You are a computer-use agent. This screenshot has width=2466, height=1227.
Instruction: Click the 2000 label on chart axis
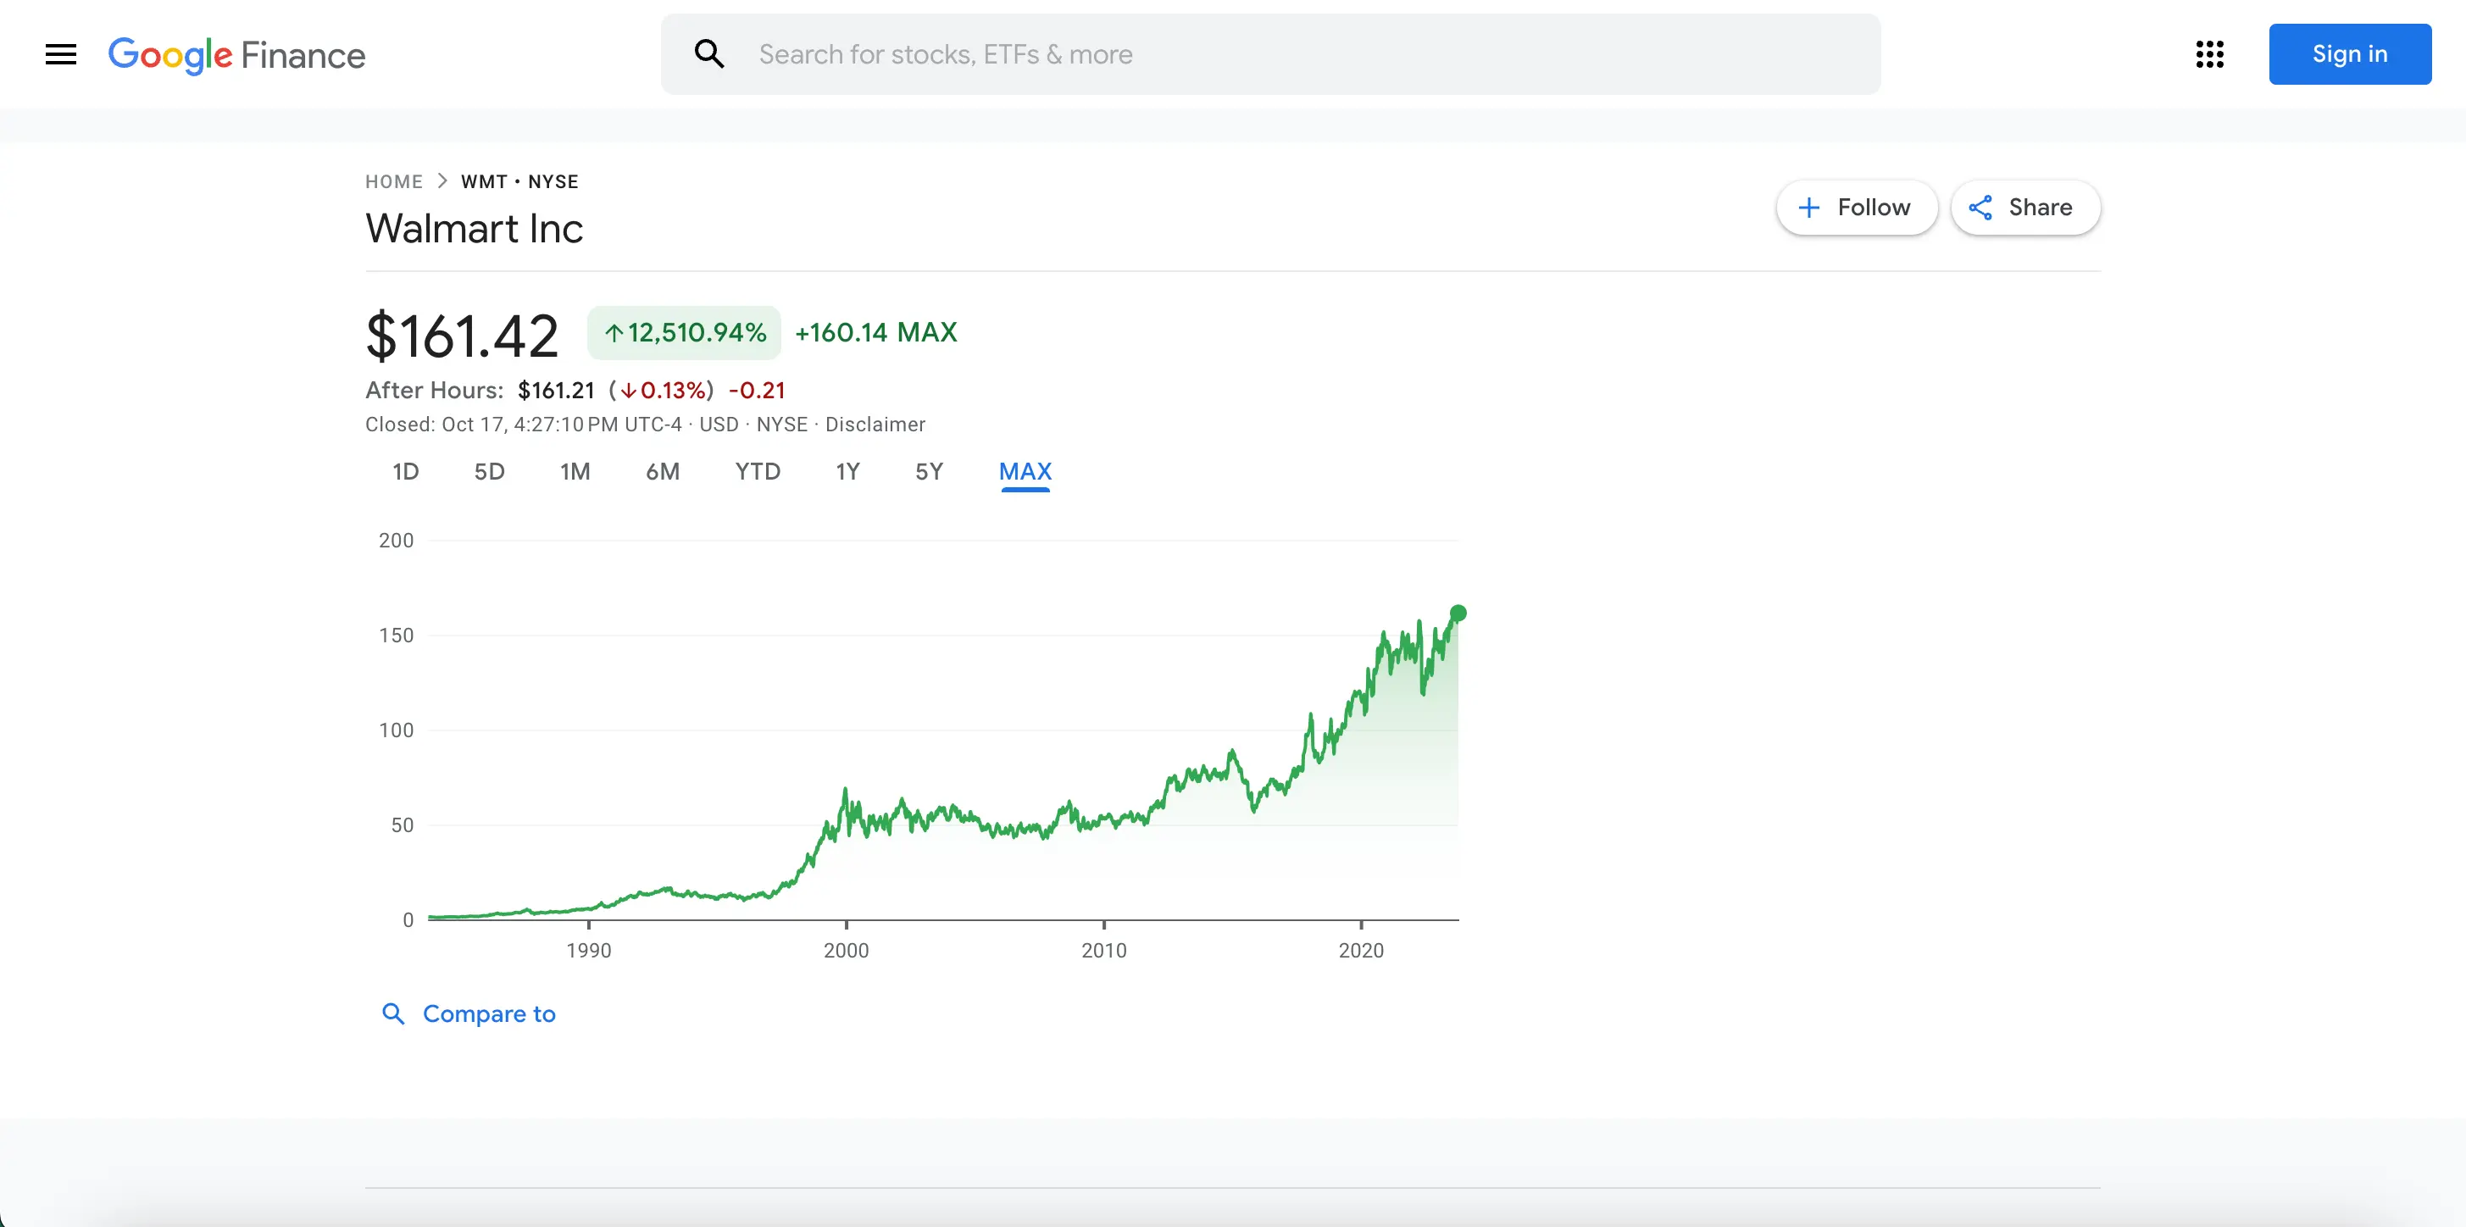pyautogui.click(x=847, y=951)
